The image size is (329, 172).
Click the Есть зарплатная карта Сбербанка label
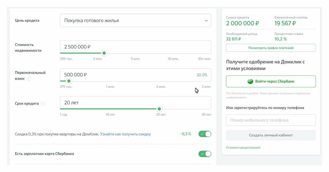click(44, 154)
